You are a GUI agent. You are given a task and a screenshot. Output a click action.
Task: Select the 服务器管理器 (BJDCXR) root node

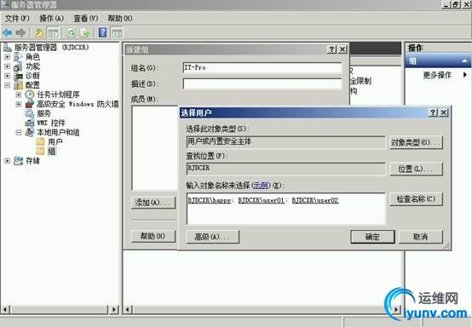[x=51, y=47]
